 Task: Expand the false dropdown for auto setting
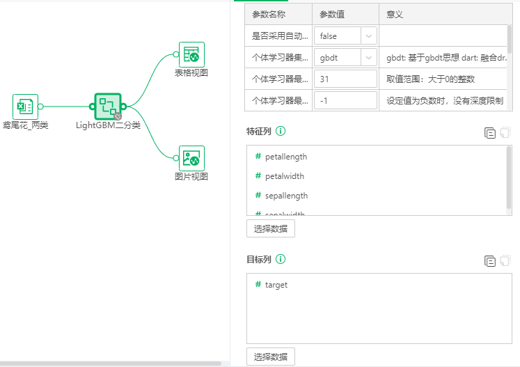coord(368,35)
